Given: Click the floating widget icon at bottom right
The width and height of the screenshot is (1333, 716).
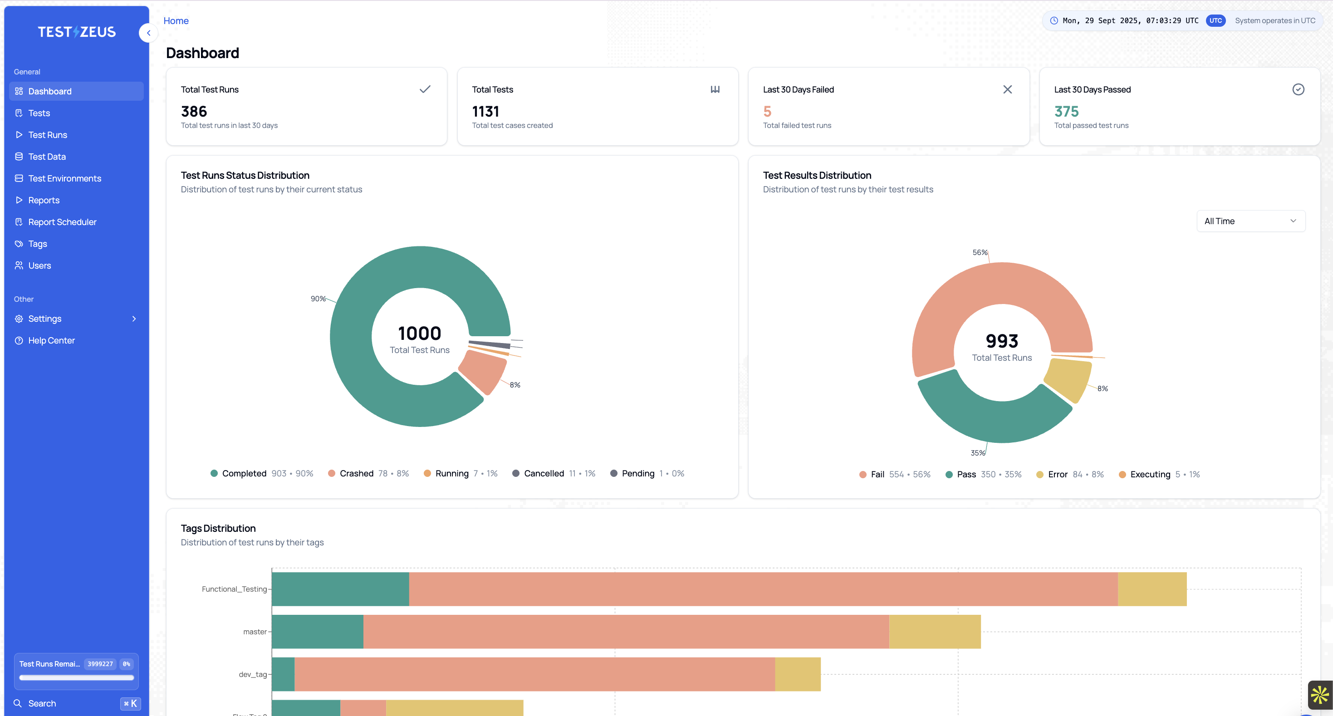Looking at the screenshot, I should click(x=1319, y=695).
